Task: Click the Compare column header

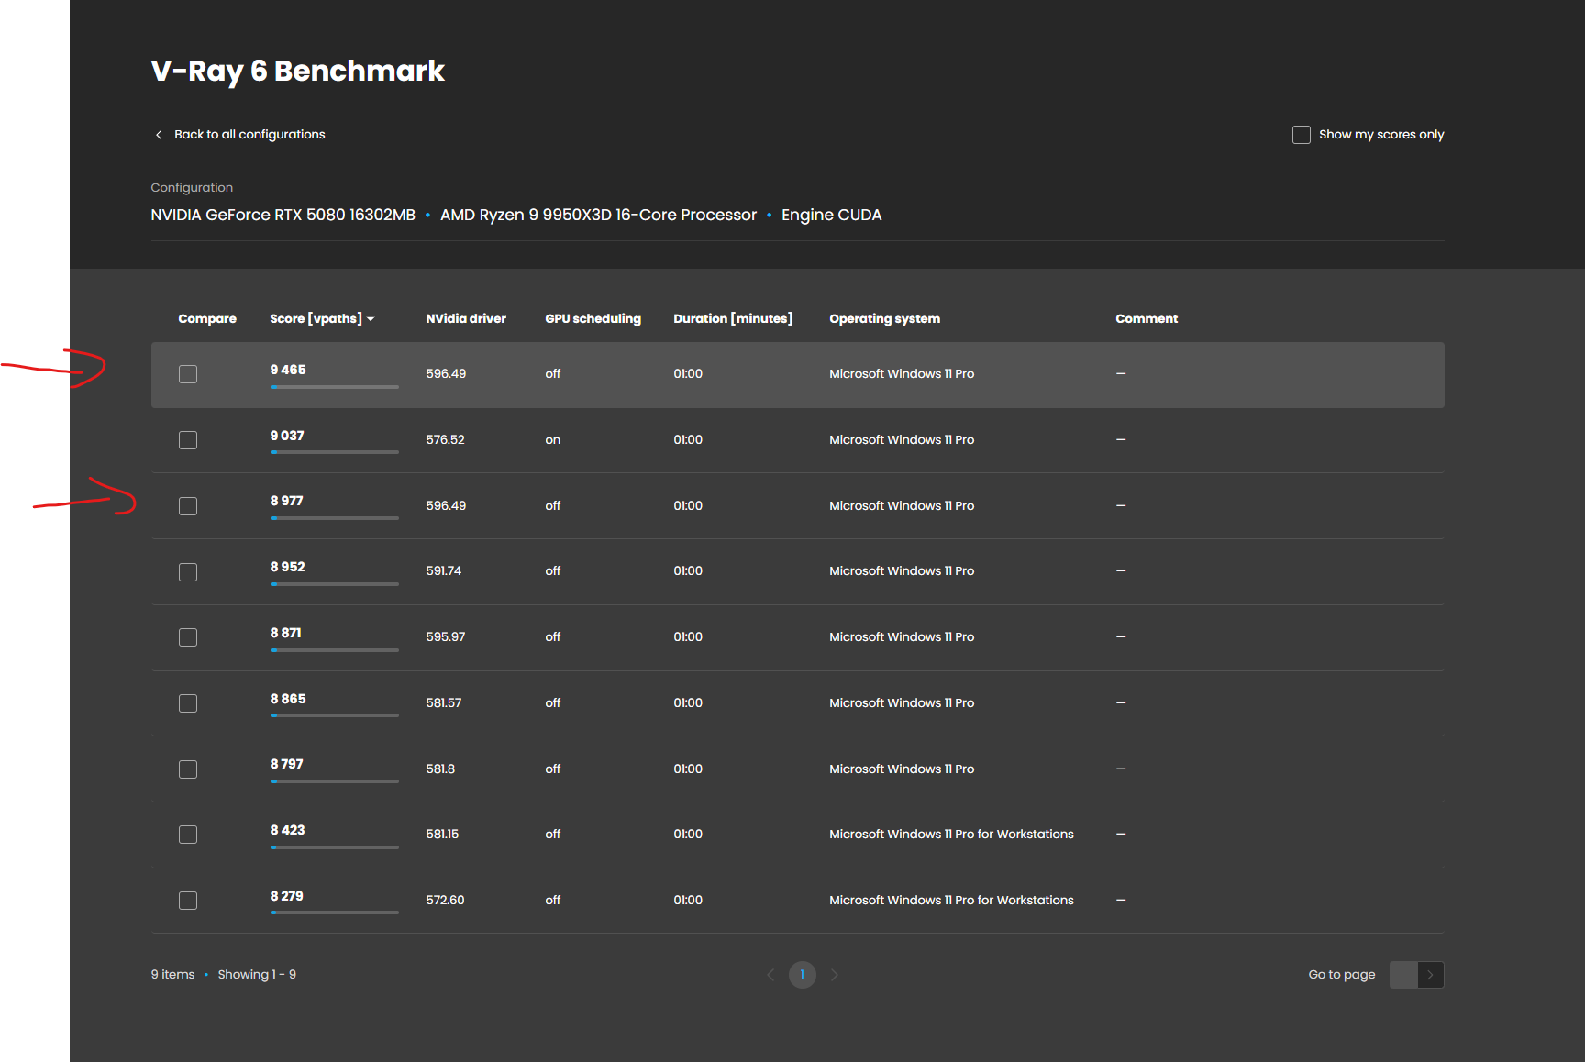Action: 207,319
